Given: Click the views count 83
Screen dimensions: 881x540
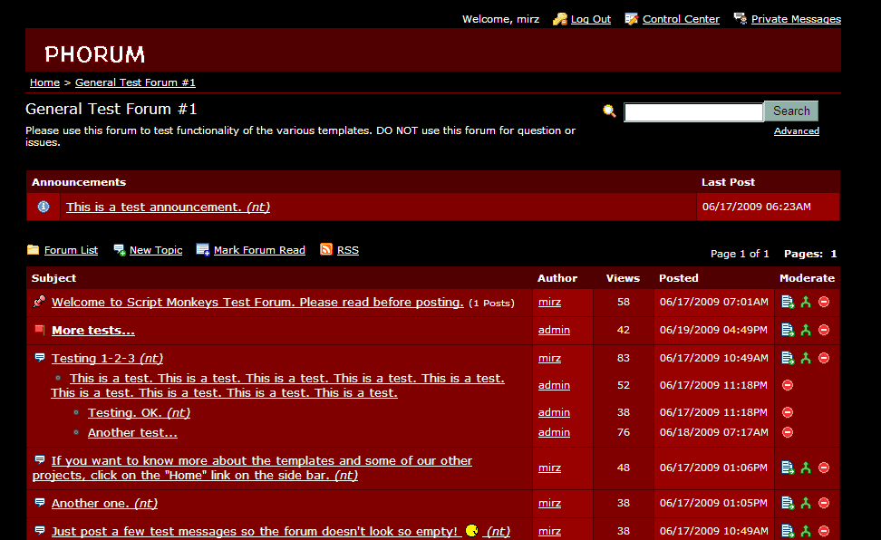Looking at the screenshot, I should 623,358.
